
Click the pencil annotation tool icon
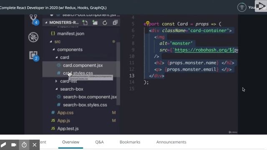coord(3,145)
